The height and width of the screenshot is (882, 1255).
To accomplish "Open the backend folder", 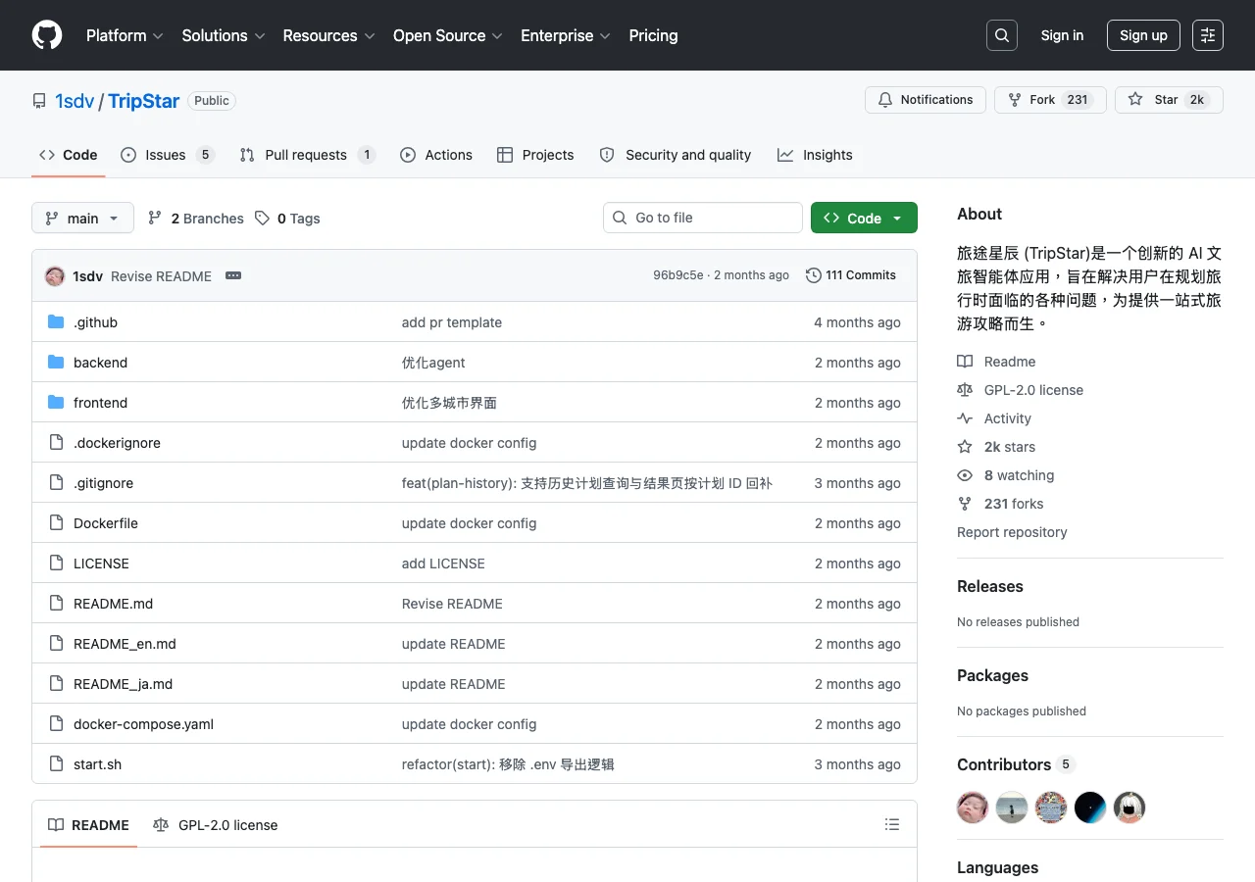I will (100, 363).
